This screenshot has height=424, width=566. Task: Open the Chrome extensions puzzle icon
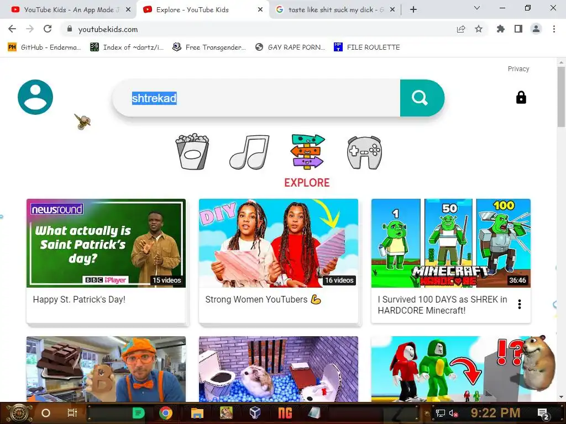[x=501, y=29]
